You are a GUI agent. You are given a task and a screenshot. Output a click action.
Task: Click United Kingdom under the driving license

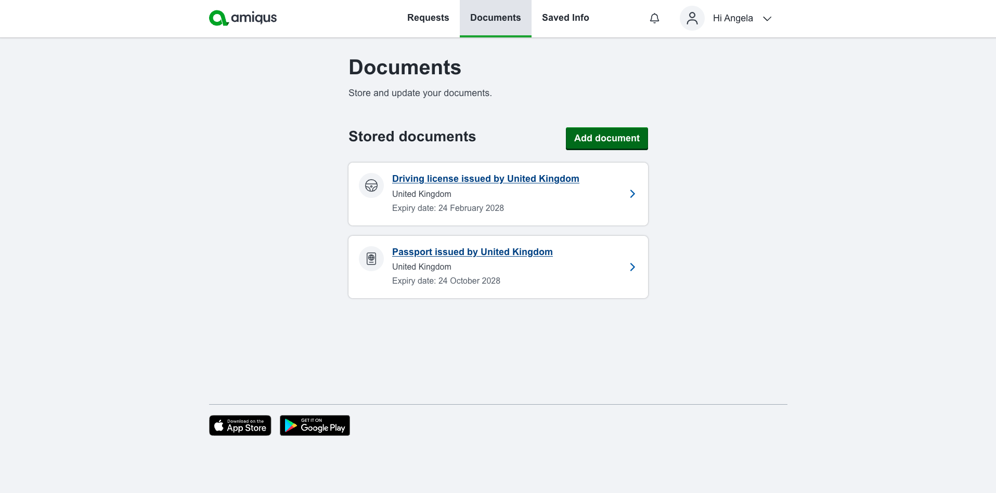[x=422, y=194]
